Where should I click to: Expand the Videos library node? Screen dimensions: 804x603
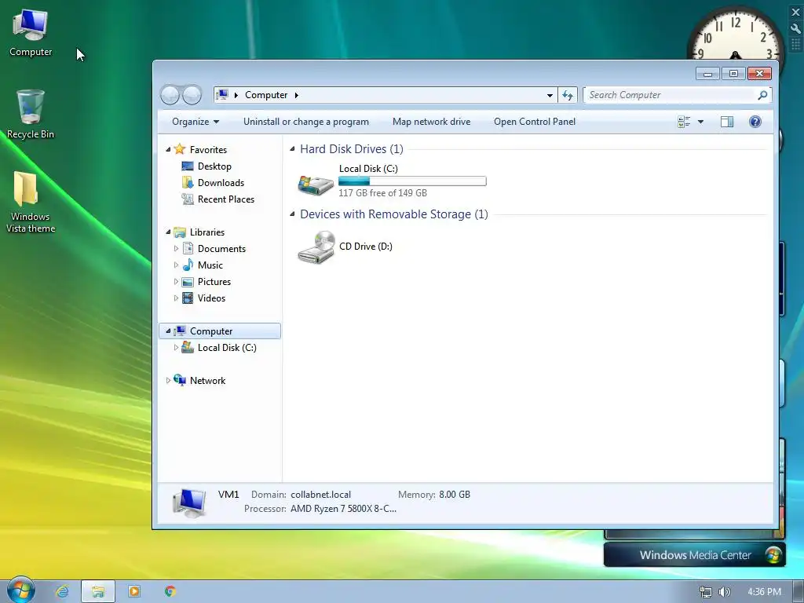click(x=176, y=298)
